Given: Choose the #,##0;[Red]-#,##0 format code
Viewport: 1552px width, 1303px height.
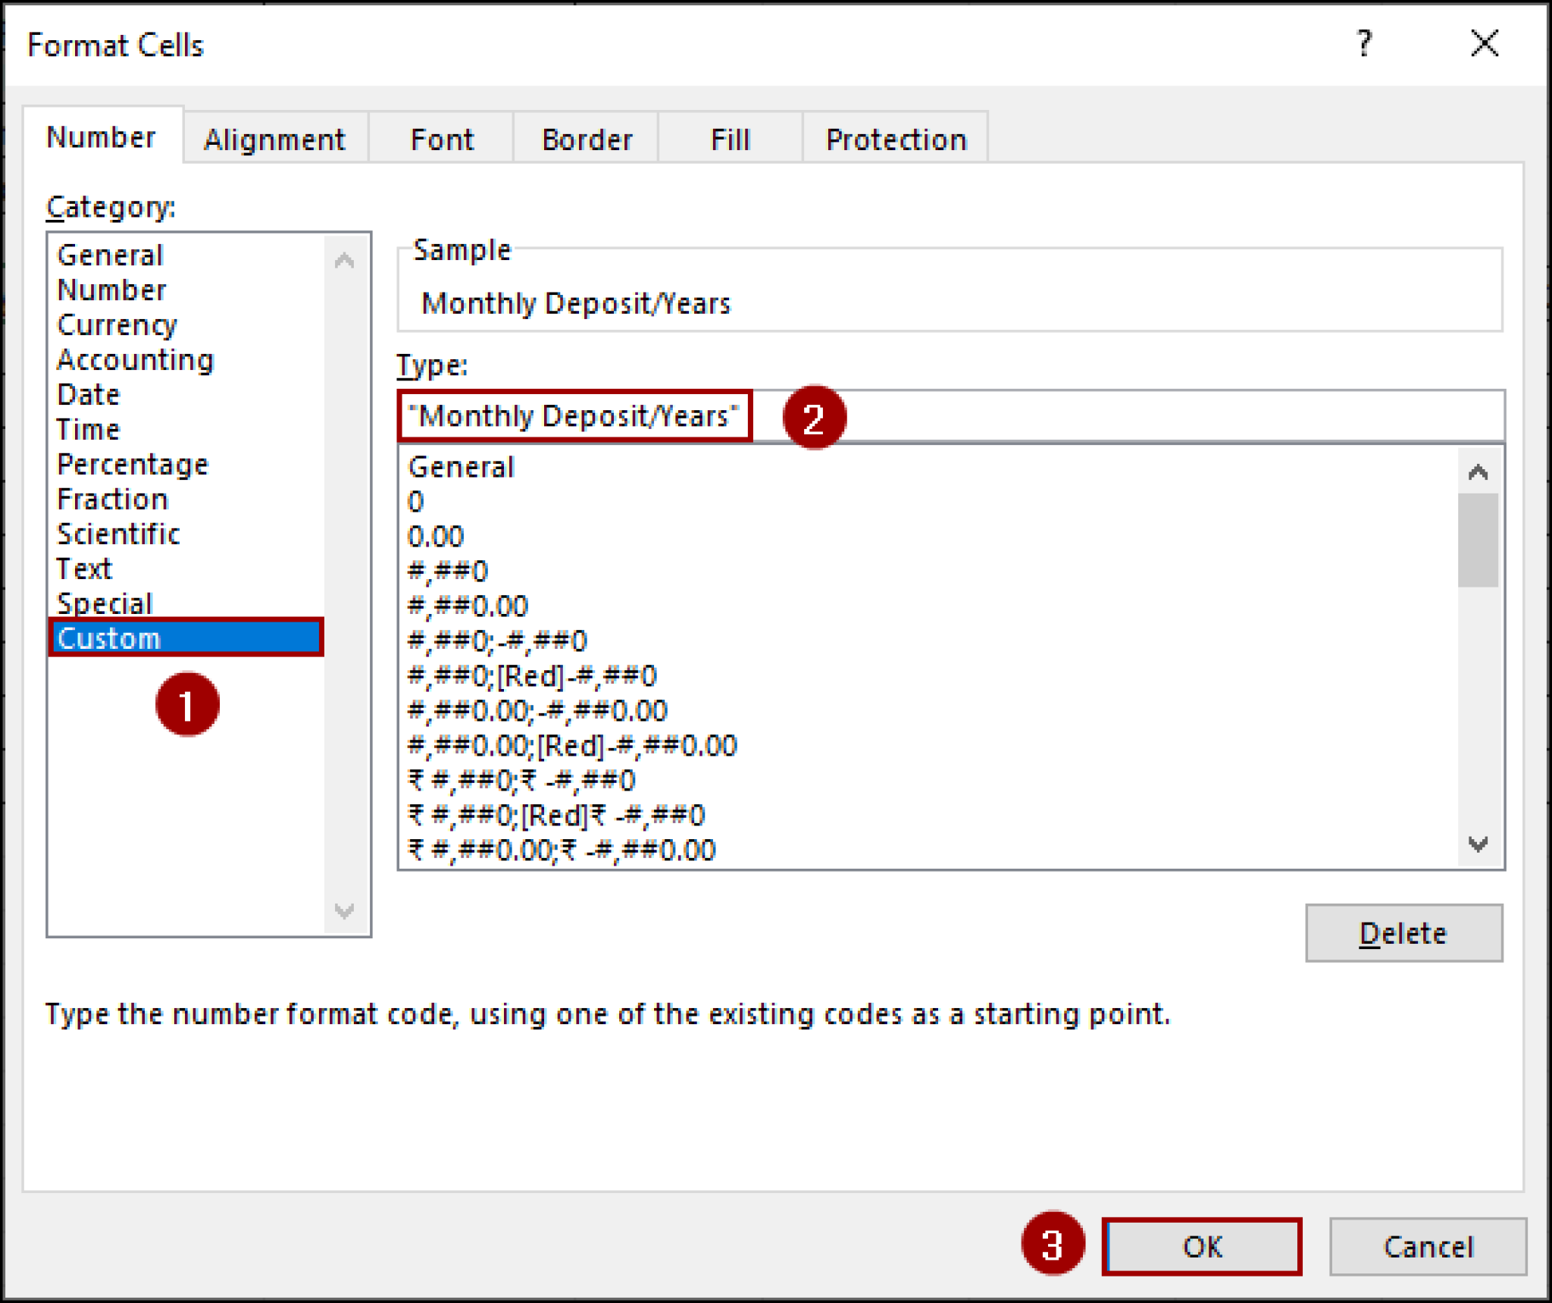Looking at the screenshot, I should click(x=532, y=675).
